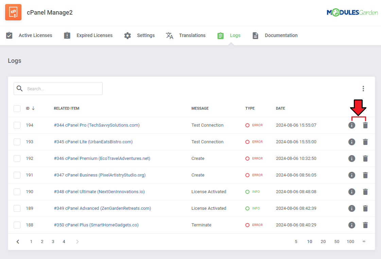Delete log entry 190 with trash icon

click(x=365, y=192)
